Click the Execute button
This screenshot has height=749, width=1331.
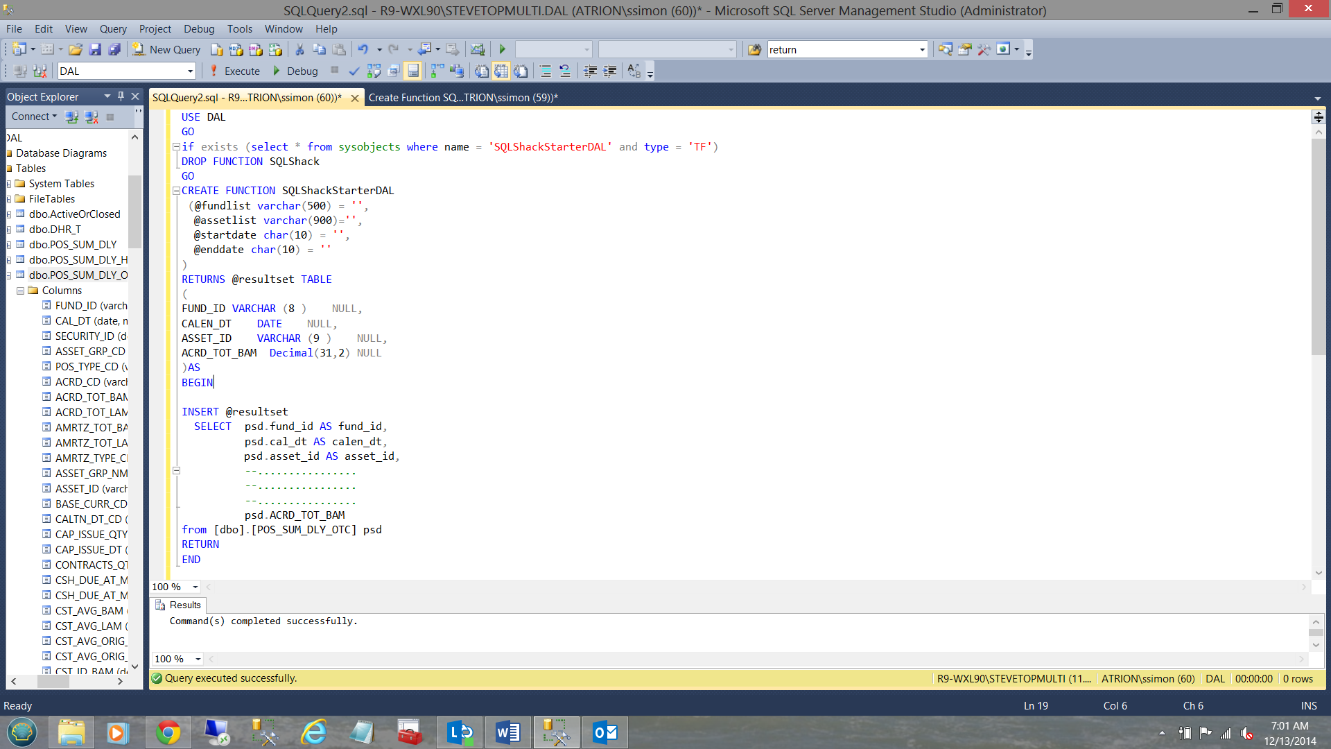pyautogui.click(x=234, y=71)
